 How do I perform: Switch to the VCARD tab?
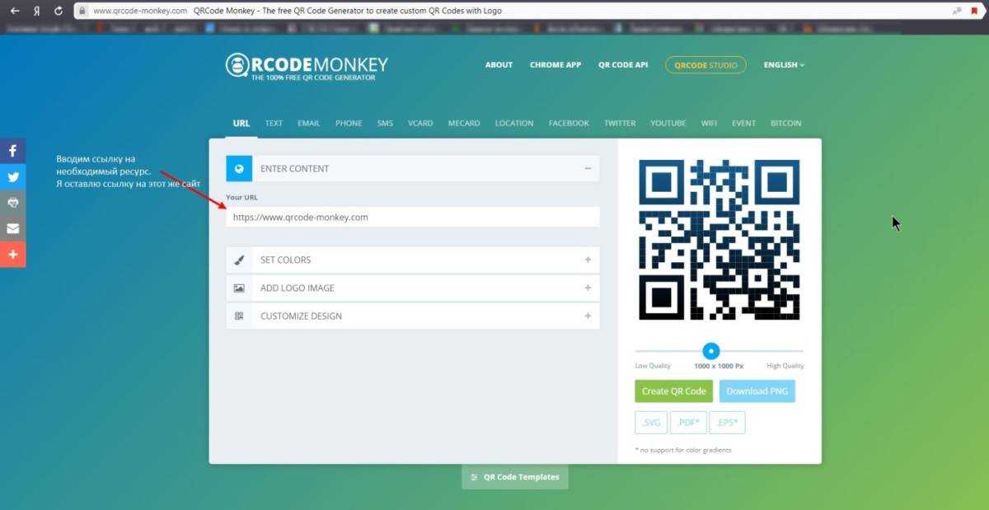[x=420, y=123]
